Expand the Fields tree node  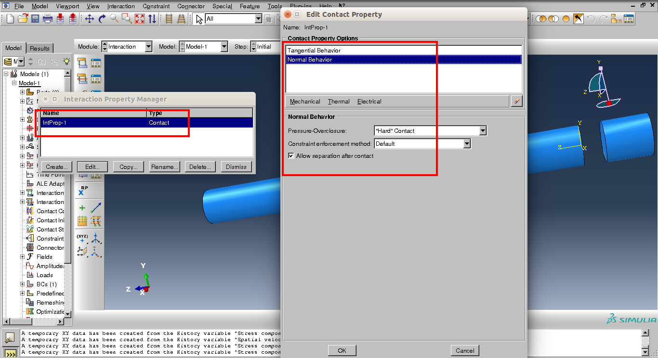click(22, 257)
